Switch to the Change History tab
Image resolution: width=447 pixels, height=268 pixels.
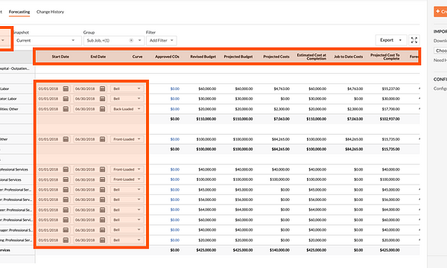click(50, 12)
